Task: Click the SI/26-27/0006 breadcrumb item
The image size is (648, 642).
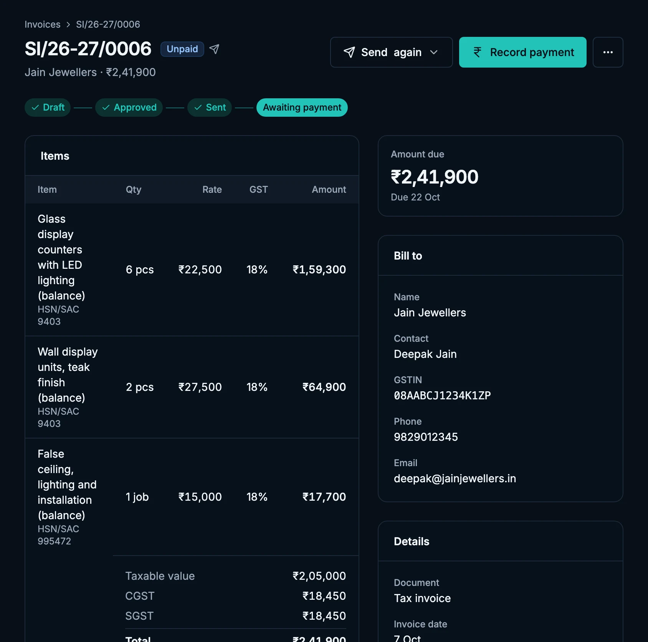Action: pos(108,25)
